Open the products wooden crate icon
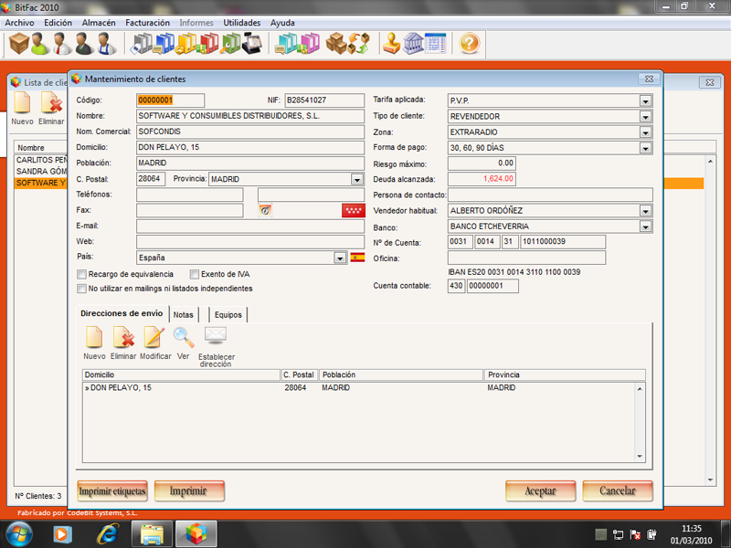This screenshot has width=731, height=548. tap(19, 43)
